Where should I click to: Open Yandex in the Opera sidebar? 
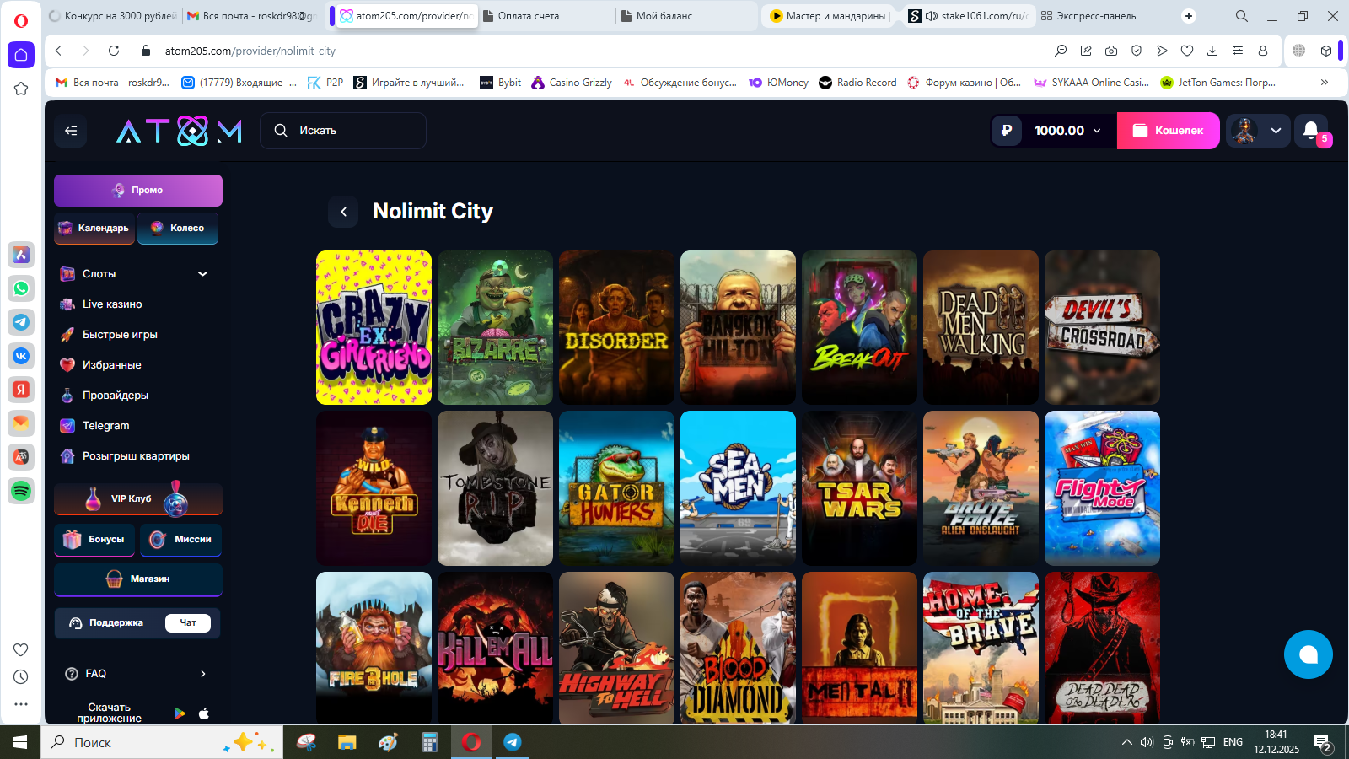21,390
